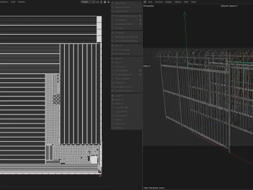
Task: Select the UV Weld command
Action: pyautogui.click(x=119, y=28)
